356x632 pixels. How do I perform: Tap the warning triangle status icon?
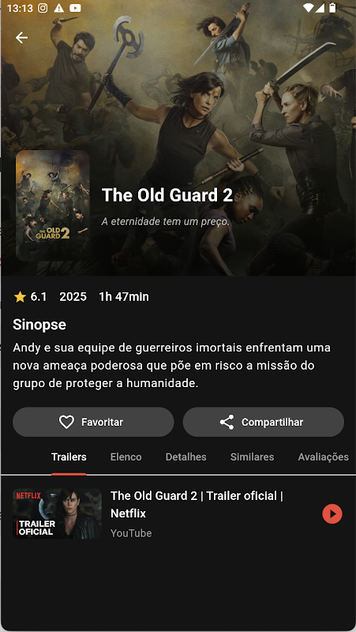(58, 8)
